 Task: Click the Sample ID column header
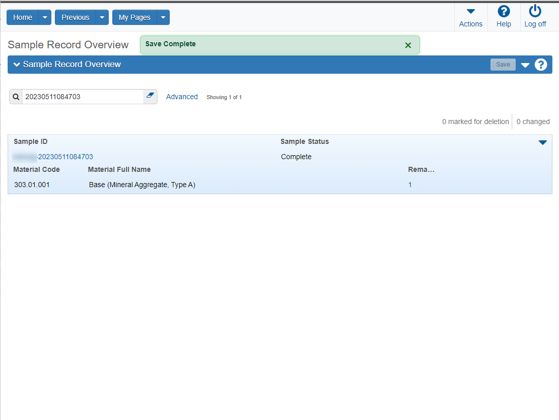[x=30, y=142]
